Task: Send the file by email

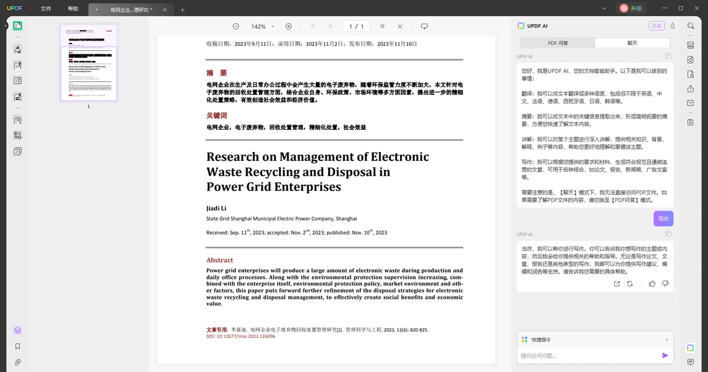Action: point(690,103)
